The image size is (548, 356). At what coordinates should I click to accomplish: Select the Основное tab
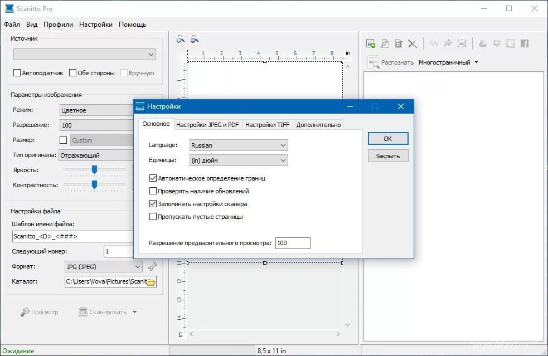pos(156,124)
